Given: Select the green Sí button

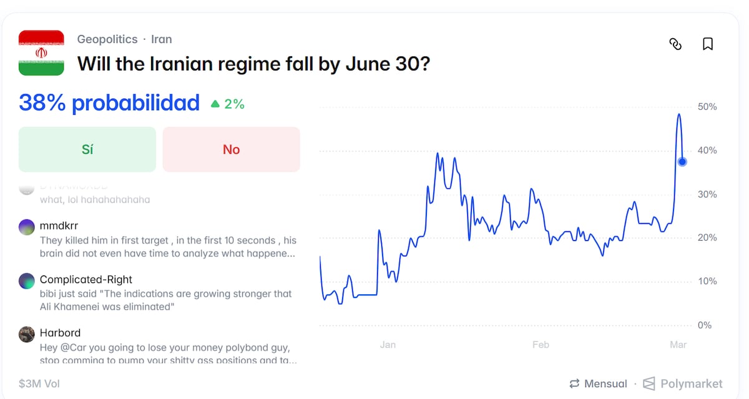Looking at the screenshot, I should (87, 150).
